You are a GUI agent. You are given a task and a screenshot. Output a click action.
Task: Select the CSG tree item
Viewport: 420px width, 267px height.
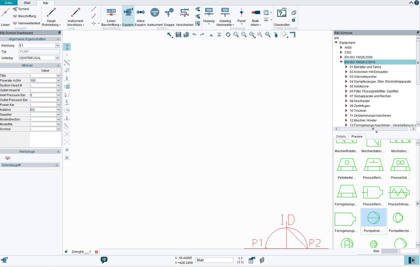(348, 53)
